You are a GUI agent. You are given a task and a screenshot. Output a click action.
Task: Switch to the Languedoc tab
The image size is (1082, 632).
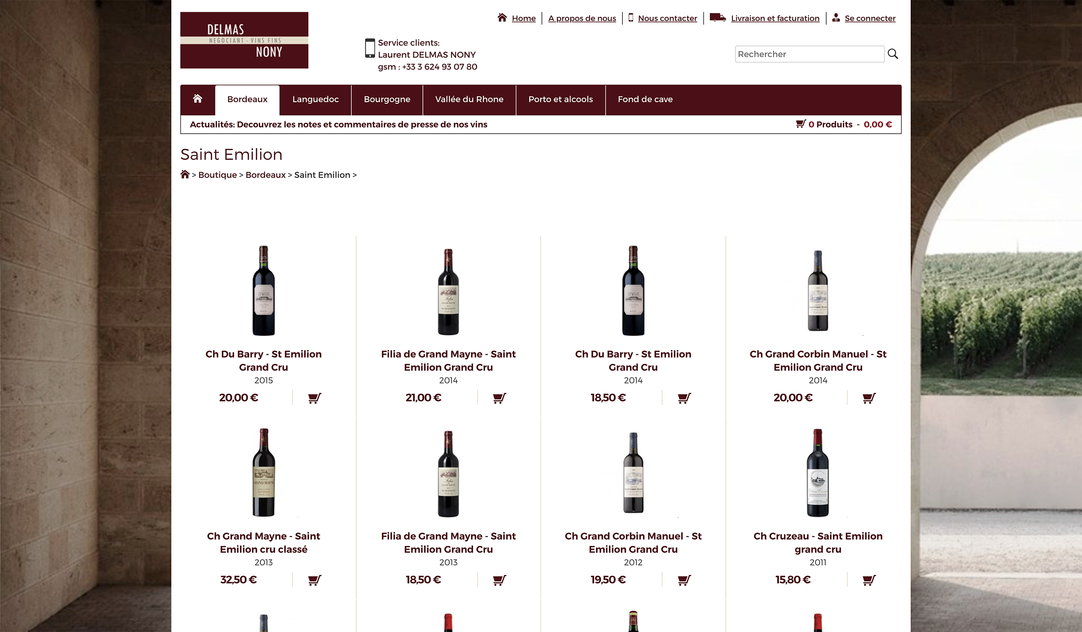click(316, 99)
